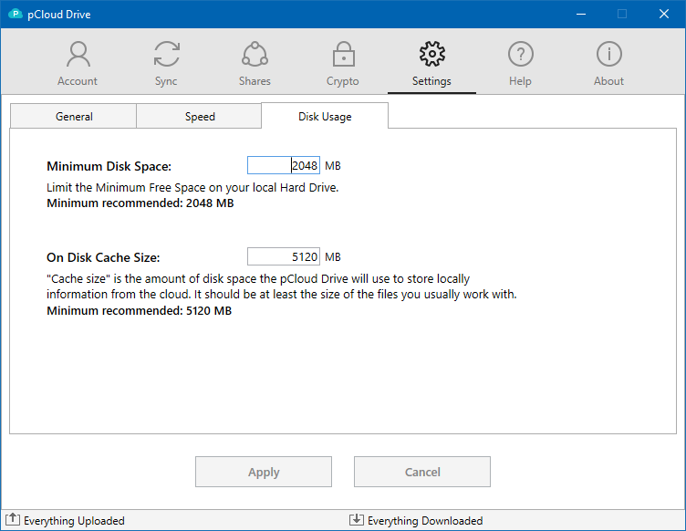Open the Crypto padlock icon
The image size is (686, 531).
[343, 54]
